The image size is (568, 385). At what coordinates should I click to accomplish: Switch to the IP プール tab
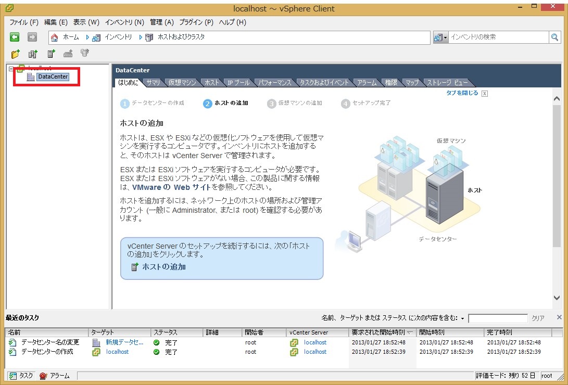click(x=239, y=83)
